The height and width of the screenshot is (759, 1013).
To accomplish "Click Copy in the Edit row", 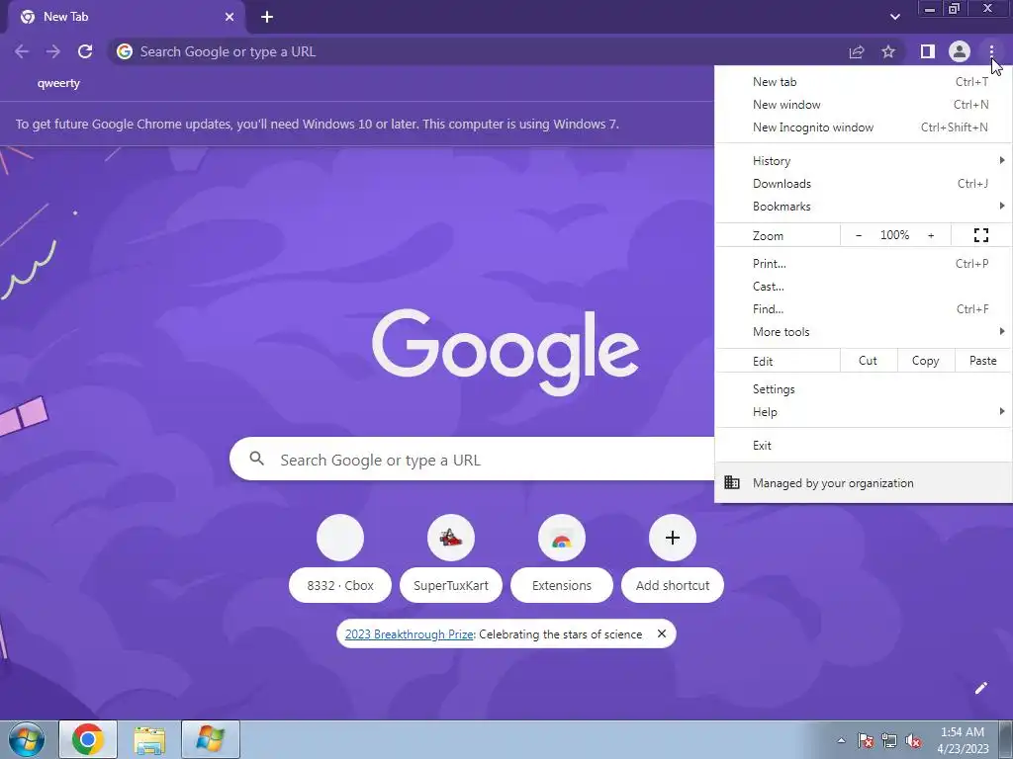I will coord(925,361).
